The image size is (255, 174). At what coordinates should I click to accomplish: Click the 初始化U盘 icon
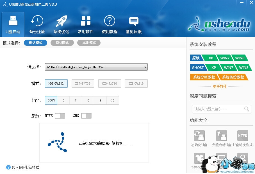[199, 135]
